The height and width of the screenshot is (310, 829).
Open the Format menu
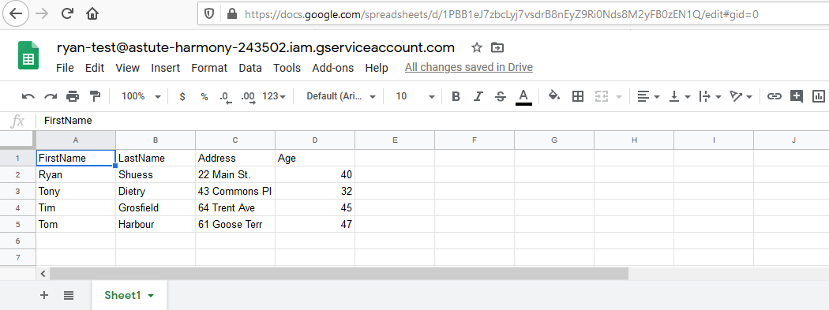[209, 68]
